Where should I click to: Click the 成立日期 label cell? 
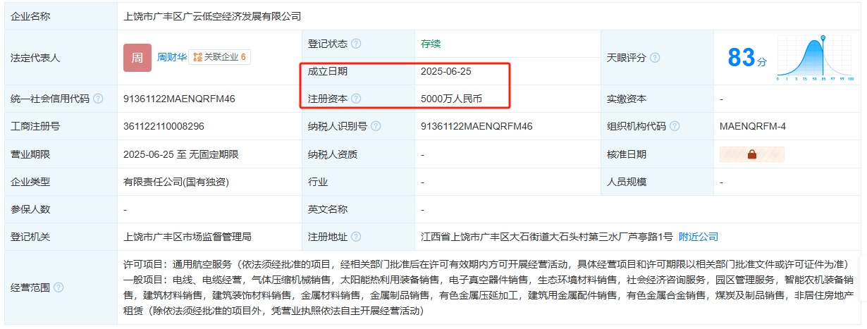click(x=358, y=71)
